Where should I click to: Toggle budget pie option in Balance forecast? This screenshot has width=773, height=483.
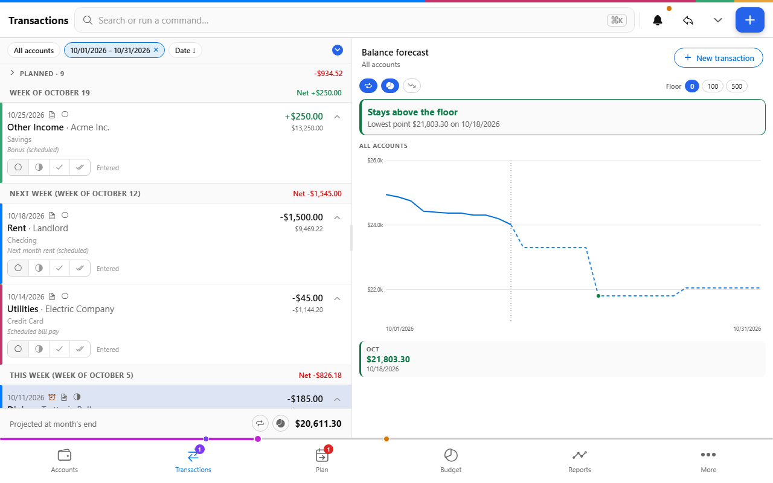point(390,86)
